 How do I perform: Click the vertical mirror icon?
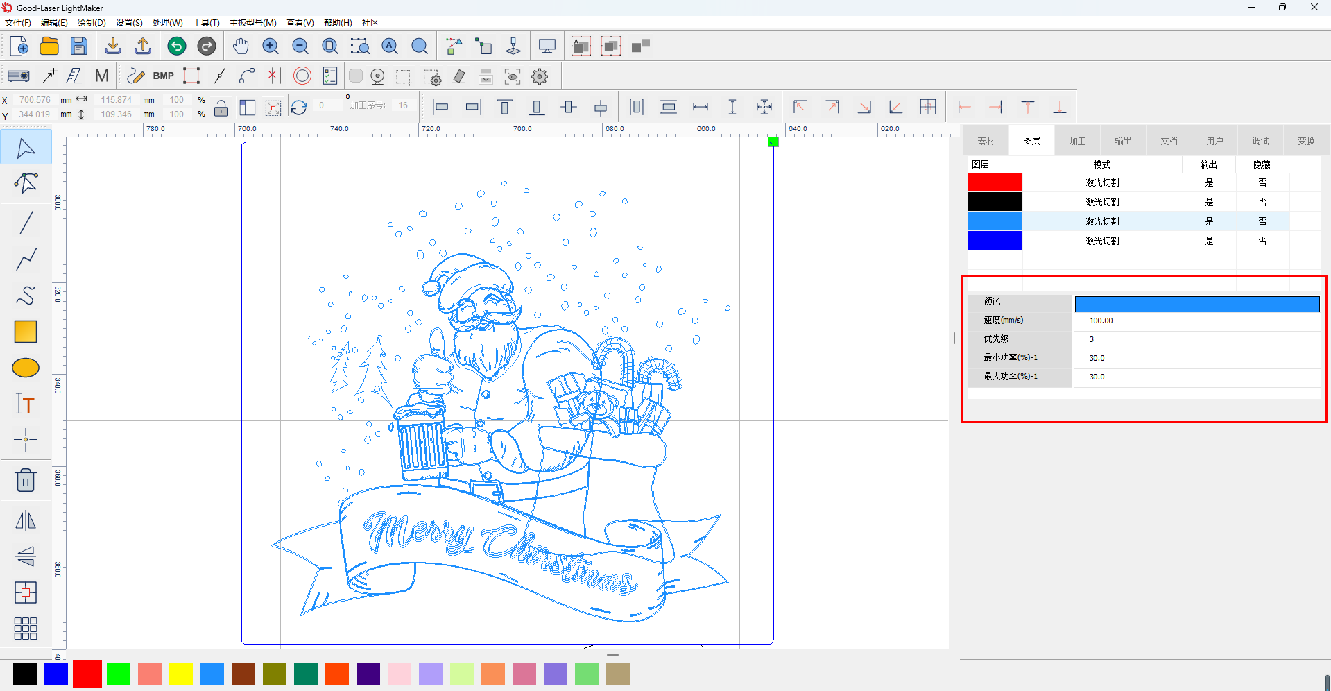26,556
